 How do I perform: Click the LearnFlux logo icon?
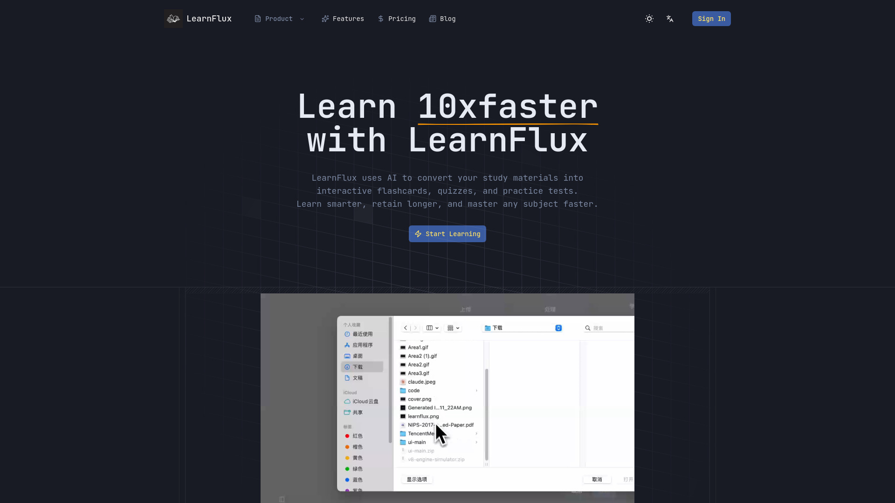click(173, 19)
